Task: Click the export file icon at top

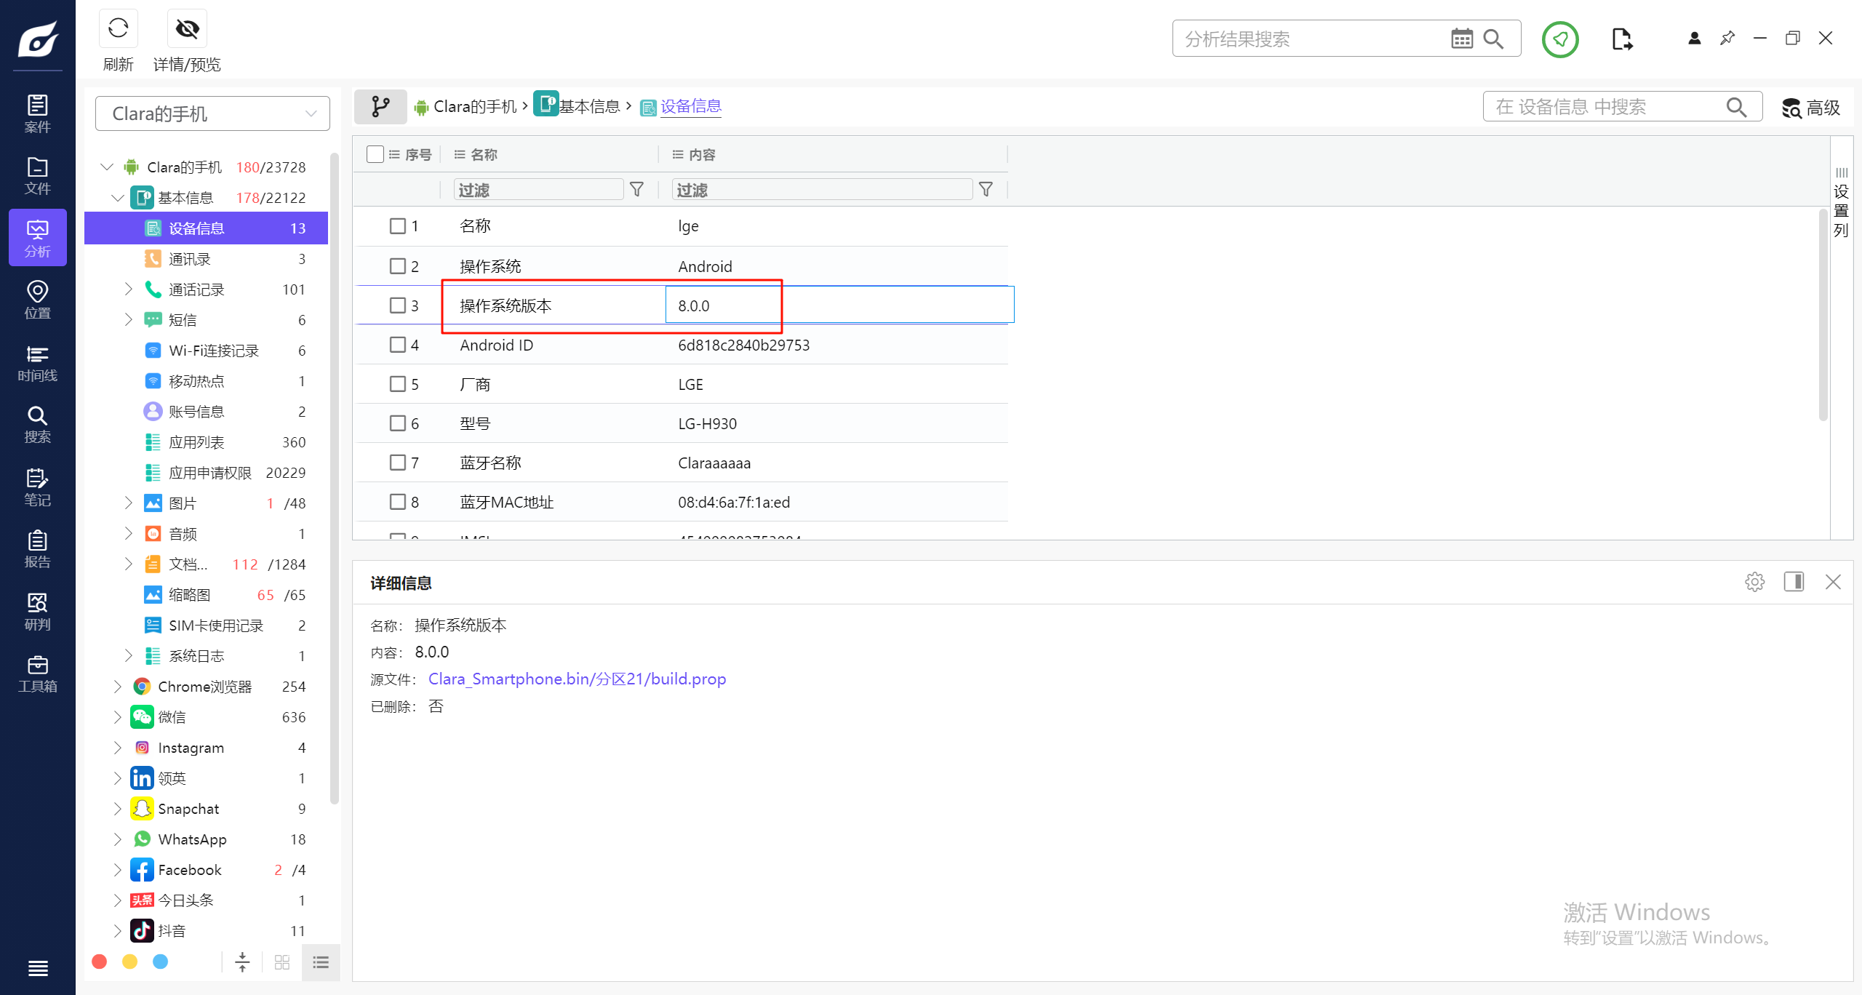Action: (1621, 39)
